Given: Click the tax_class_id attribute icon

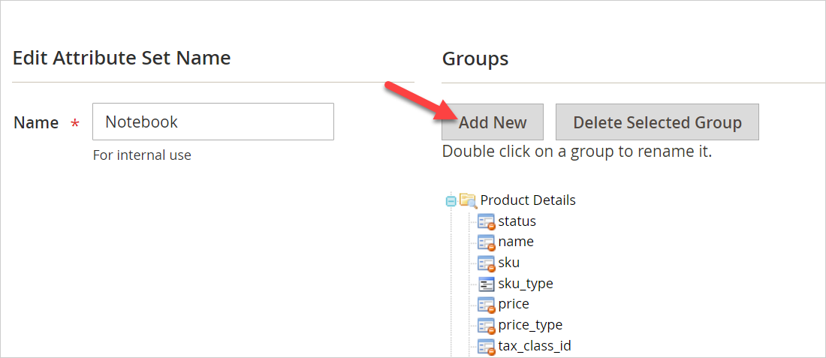Looking at the screenshot, I should (487, 346).
